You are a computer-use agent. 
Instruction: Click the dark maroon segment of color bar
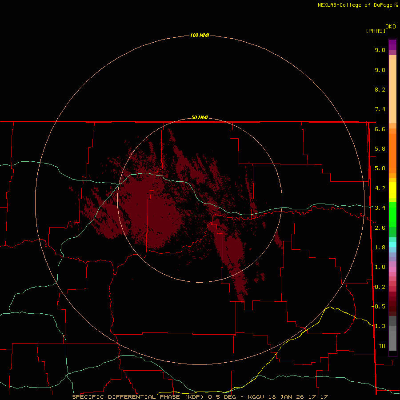point(392,304)
